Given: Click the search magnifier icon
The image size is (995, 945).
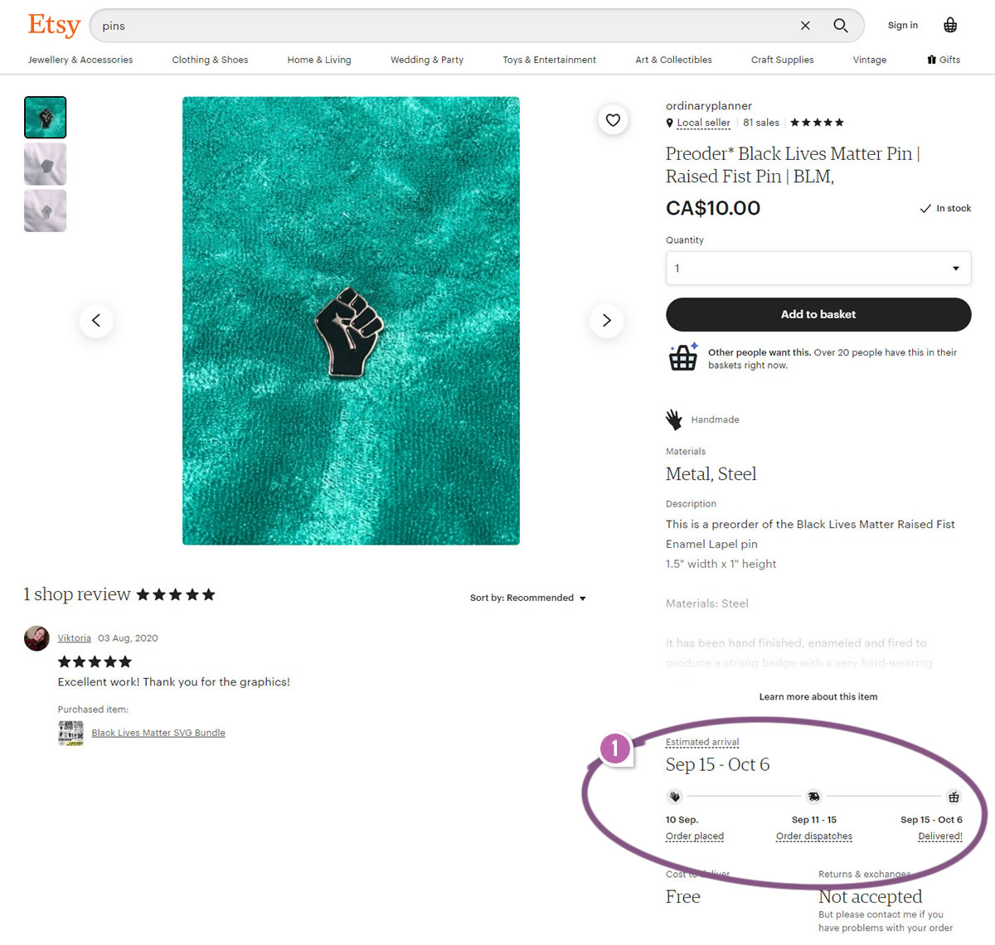Looking at the screenshot, I should (840, 26).
